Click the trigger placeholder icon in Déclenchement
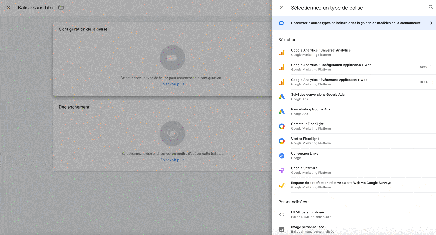 [x=172, y=134]
